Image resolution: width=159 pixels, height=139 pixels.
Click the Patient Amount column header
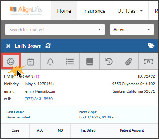coord(132,130)
